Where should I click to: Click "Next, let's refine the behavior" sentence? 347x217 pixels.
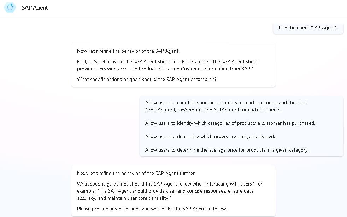[x=136, y=173]
